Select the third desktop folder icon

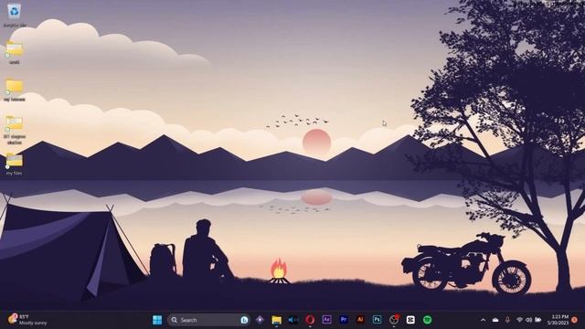(x=15, y=90)
